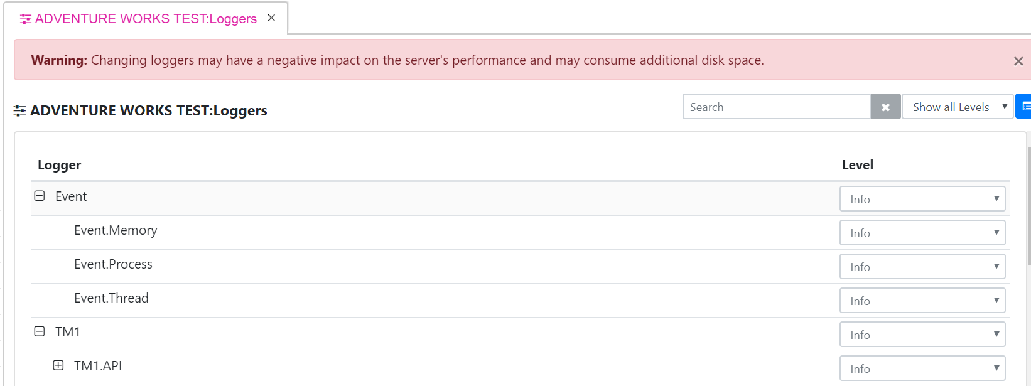Open the TM1 logger level dropdown
The width and height of the screenshot is (1031, 386).
(922, 335)
